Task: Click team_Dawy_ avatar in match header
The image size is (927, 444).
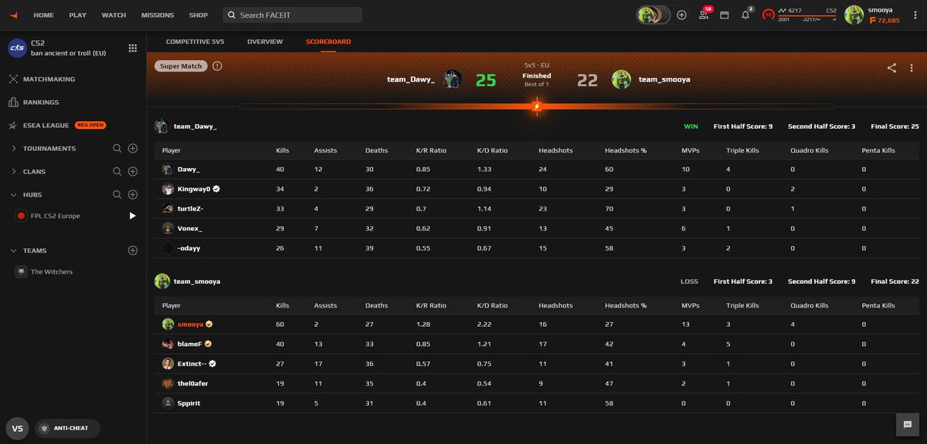Action: 453,79
